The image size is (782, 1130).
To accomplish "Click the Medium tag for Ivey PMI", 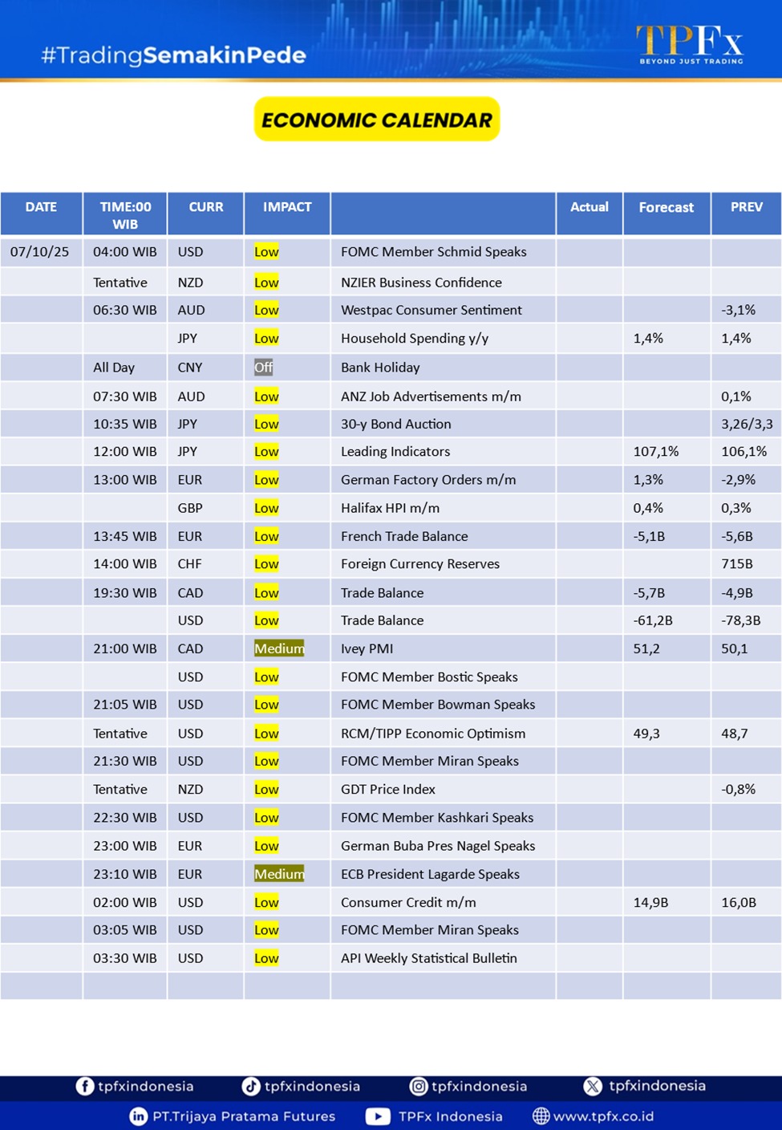I will coord(279,648).
